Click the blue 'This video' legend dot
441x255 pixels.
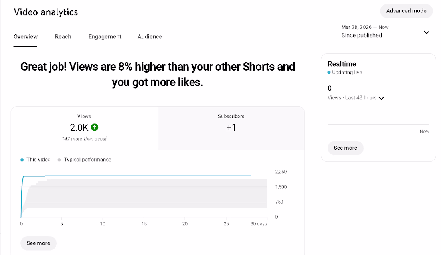point(22,160)
